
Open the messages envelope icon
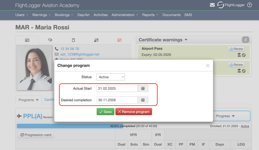point(212,5)
